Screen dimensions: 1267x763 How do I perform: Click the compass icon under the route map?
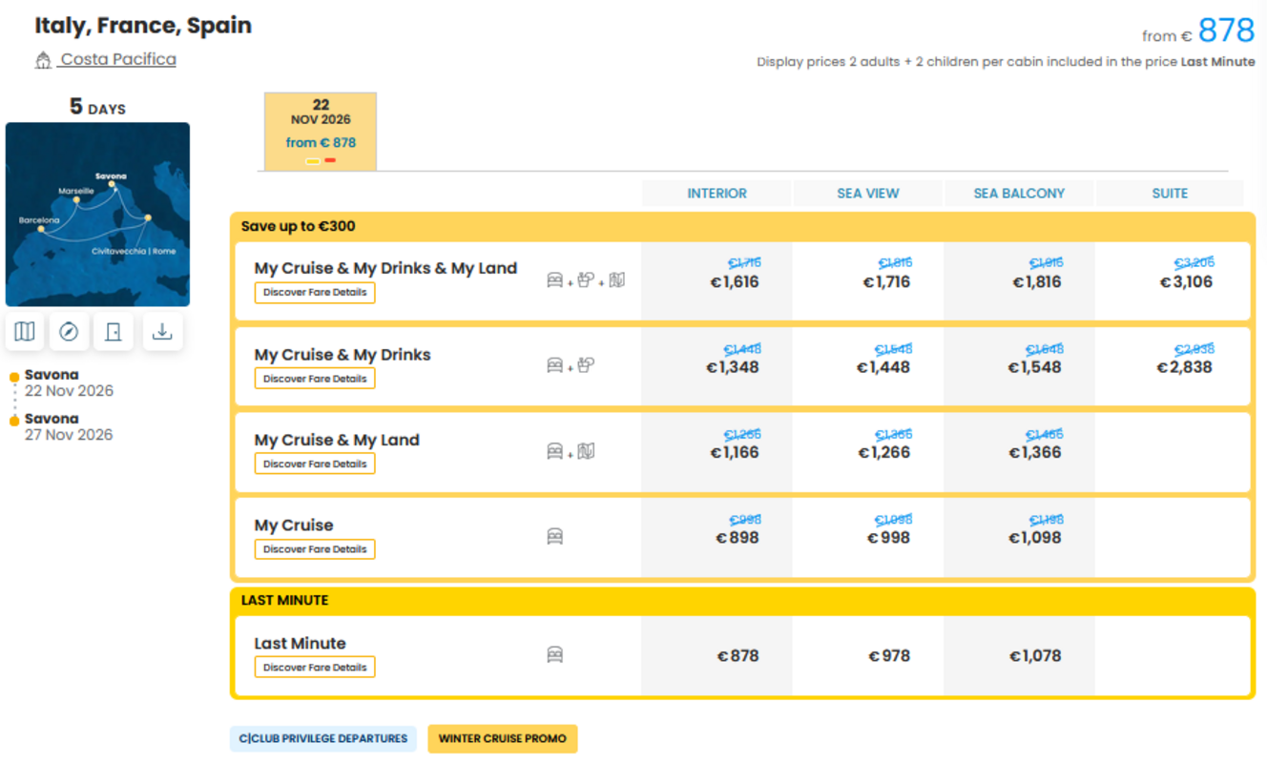69,332
